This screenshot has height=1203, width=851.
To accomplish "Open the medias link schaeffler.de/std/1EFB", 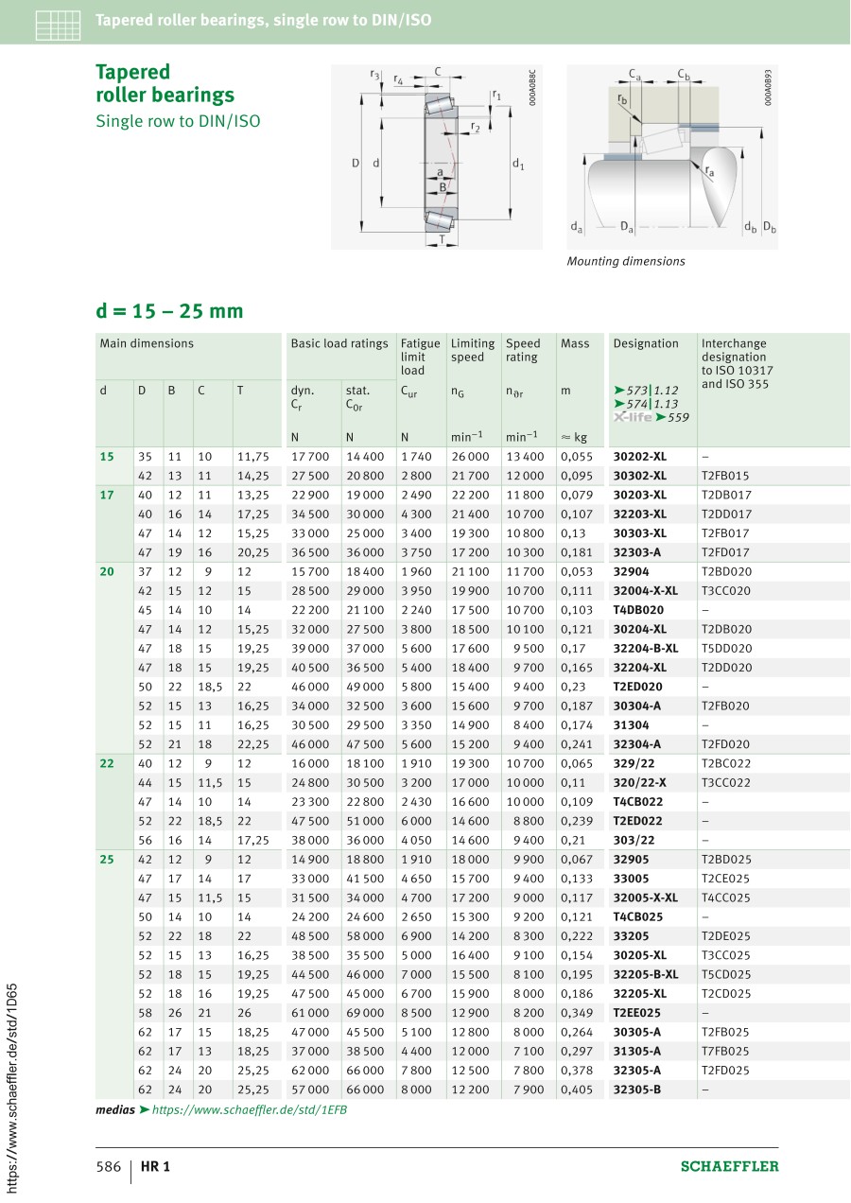I will click(x=250, y=1110).
